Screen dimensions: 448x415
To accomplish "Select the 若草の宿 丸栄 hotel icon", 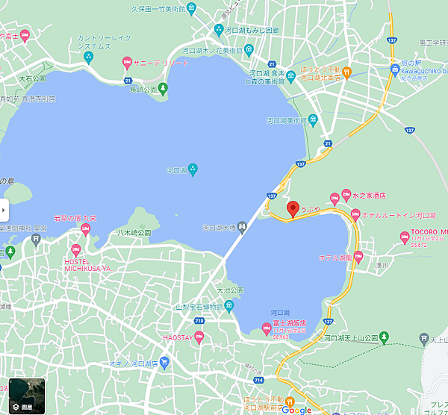I will (85, 229).
